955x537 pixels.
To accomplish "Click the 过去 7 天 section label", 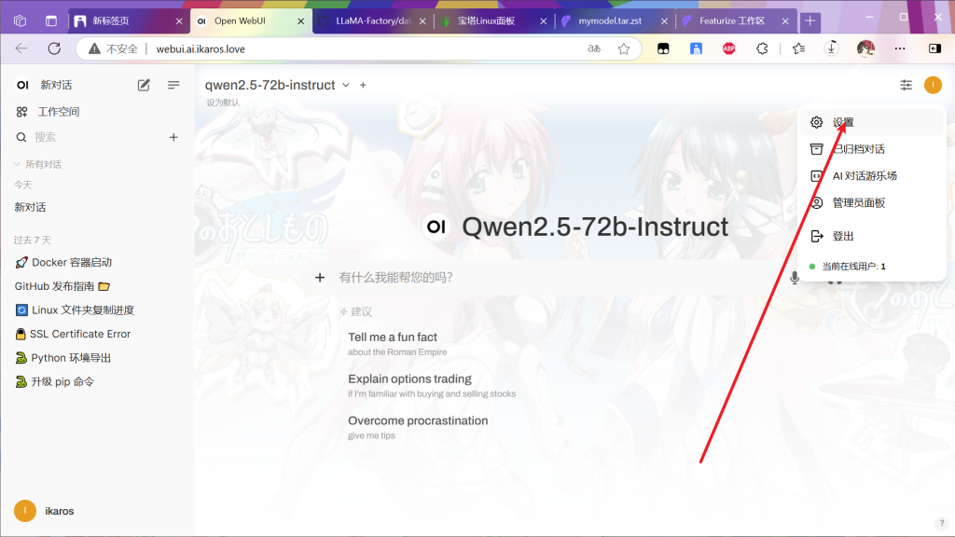I will 33,240.
